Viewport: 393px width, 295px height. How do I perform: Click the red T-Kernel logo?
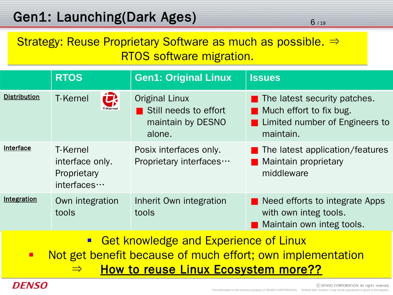click(110, 101)
